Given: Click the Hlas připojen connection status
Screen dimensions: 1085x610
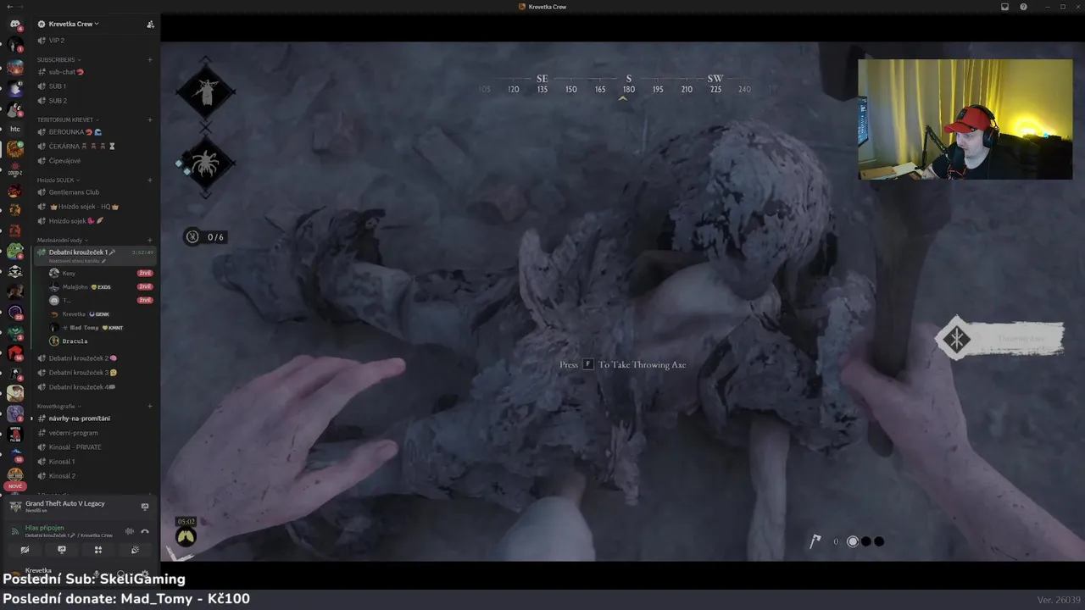Looking at the screenshot, I should coord(44,528).
